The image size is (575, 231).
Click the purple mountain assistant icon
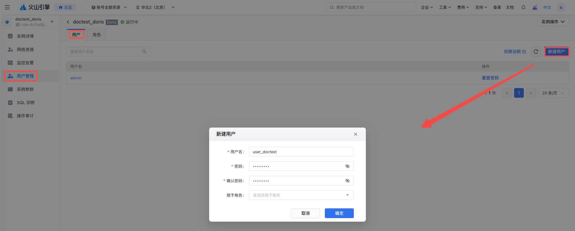click(x=535, y=7)
